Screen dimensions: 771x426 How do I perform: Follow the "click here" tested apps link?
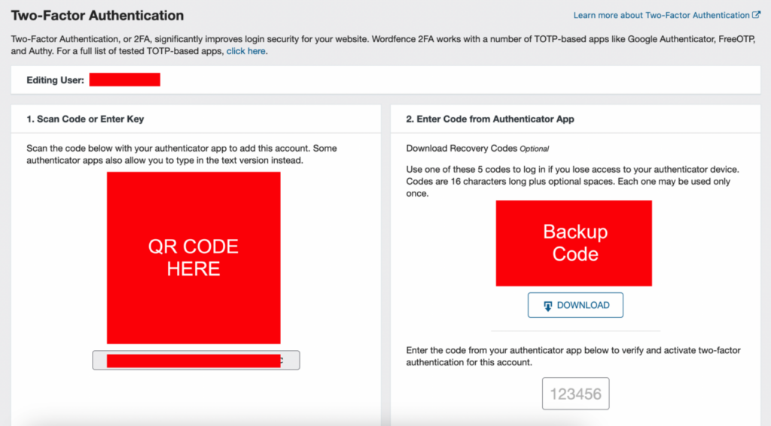pyautogui.click(x=246, y=51)
